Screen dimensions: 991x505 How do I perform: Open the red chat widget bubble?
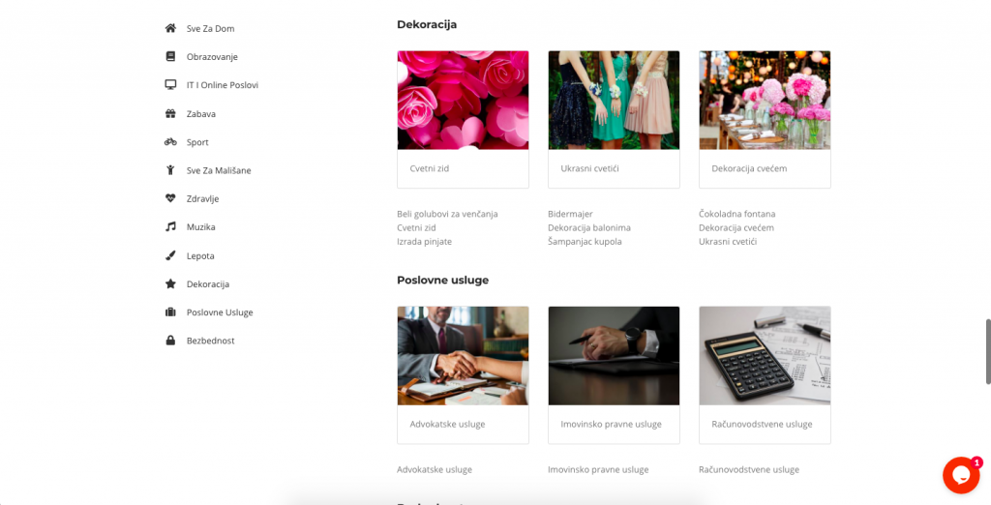[961, 475]
